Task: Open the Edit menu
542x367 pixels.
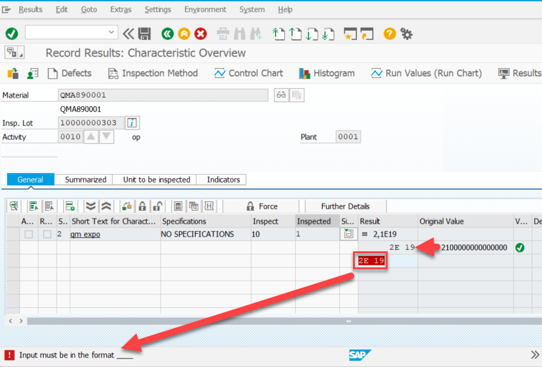Action: tap(62, 10)
